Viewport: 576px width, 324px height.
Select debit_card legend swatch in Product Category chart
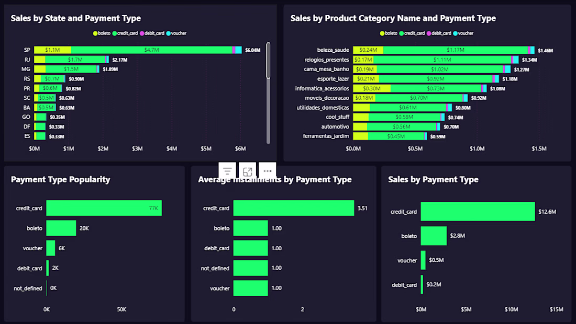429,33
